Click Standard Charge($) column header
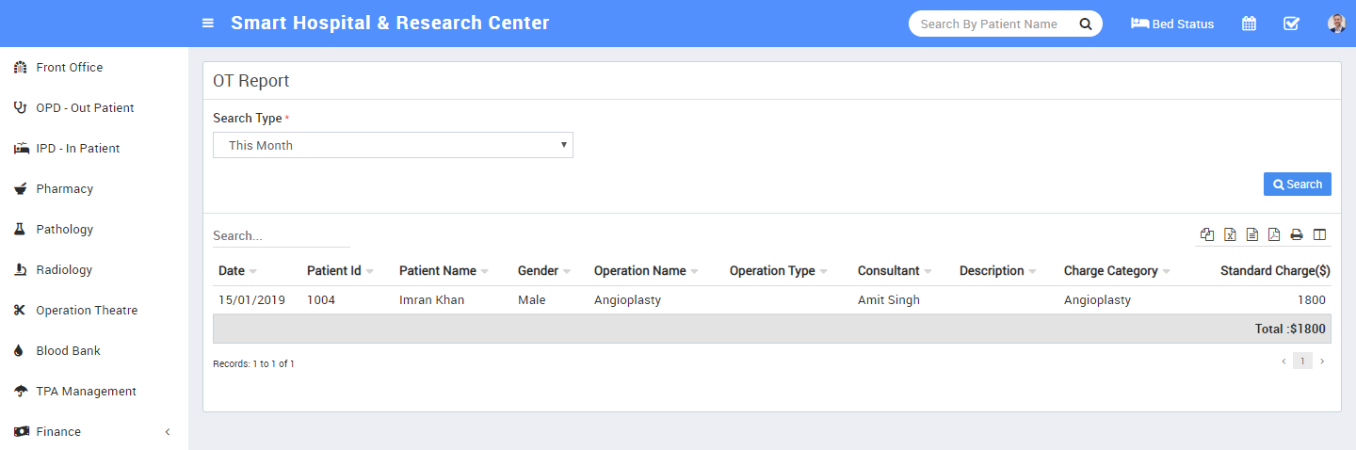 (x=1275, y=271)
